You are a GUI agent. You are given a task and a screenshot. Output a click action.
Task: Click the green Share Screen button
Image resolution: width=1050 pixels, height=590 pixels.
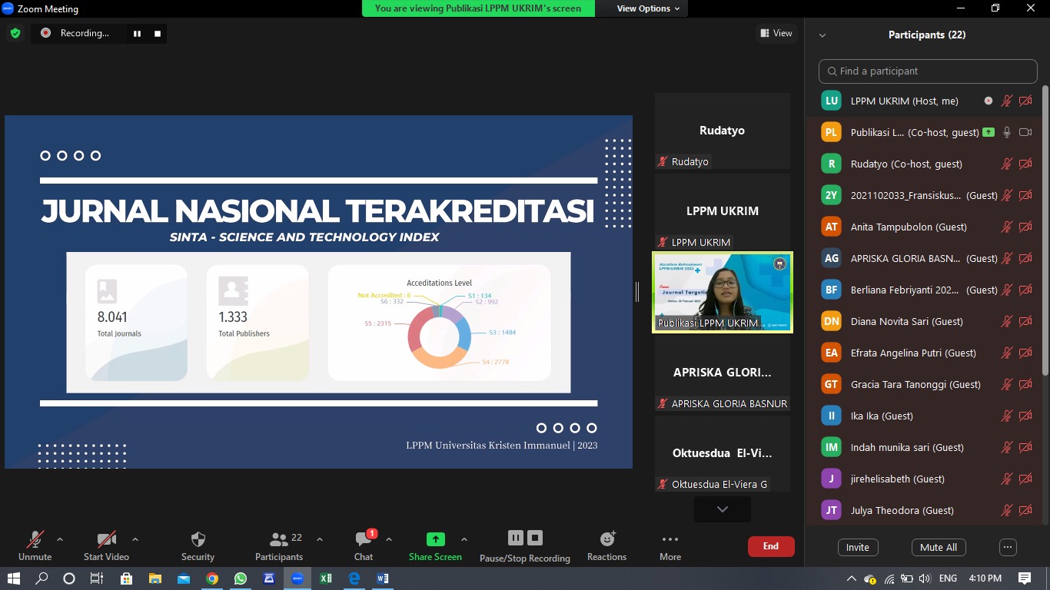point(435,545)
